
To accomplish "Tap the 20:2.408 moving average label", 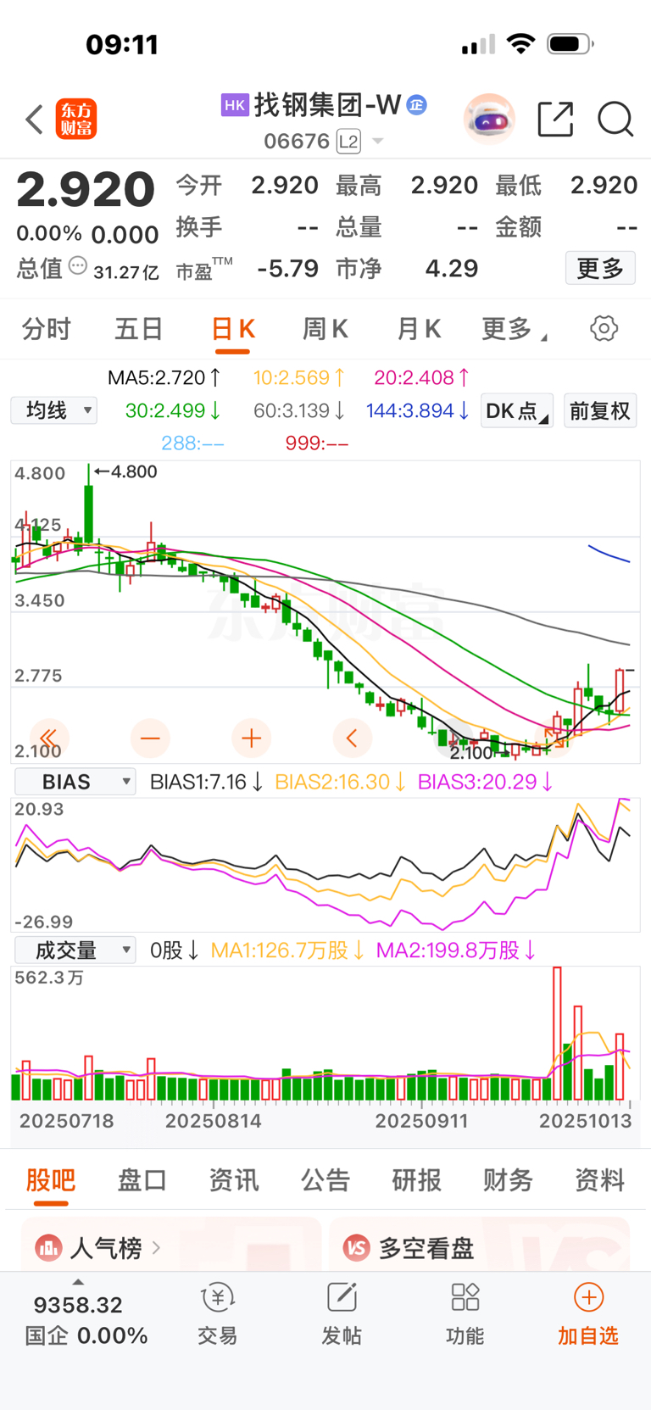I will [x=422, y=377].
